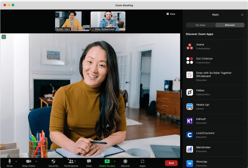Toggle the Record button

point(125,163)
